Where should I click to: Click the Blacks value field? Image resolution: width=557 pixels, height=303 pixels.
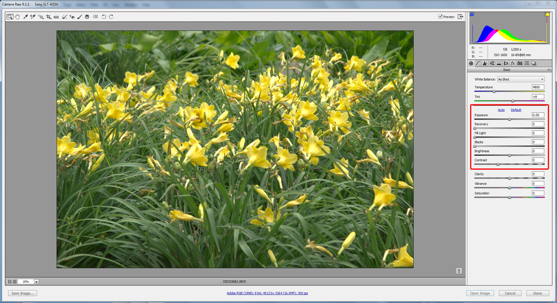(x=538, y=142)
